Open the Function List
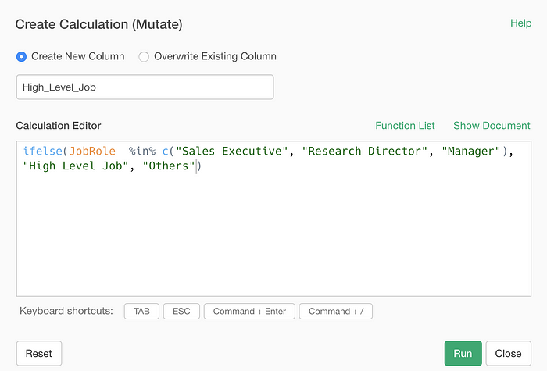The image size is (547, 371). pyautogui.click(x=405, y=126)
